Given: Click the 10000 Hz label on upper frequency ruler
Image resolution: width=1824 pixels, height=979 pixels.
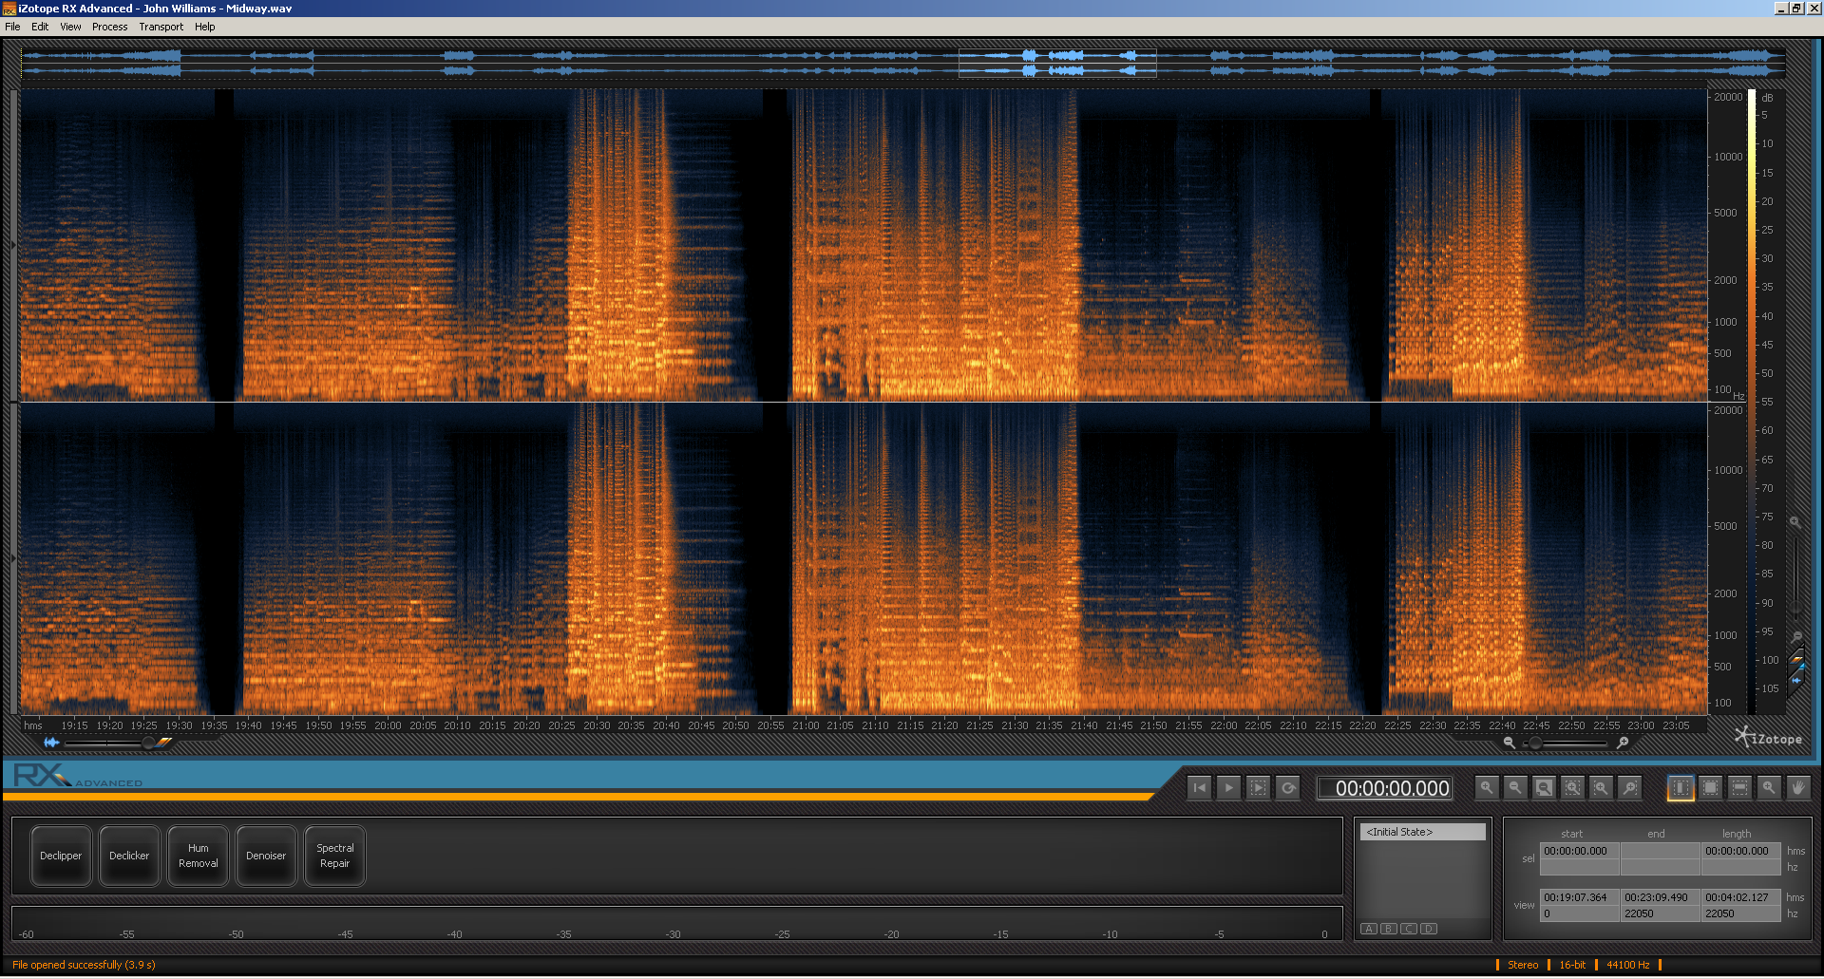Looking at the screenshot, I should 1728,157.
